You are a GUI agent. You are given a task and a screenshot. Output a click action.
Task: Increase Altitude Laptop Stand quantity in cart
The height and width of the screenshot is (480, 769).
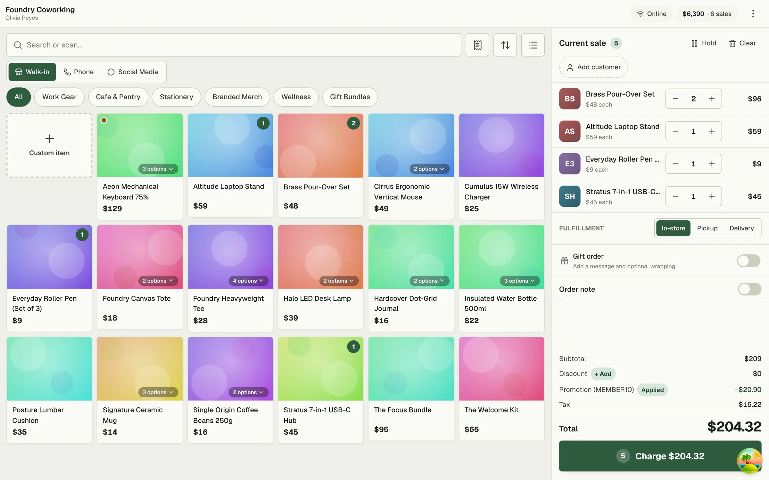pos(712,131)
